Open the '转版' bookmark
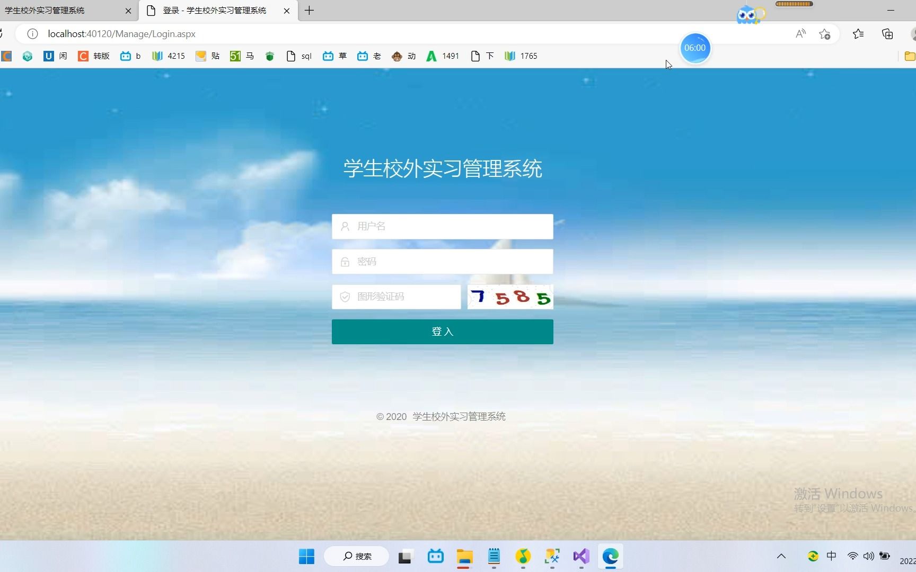916x572 pixels. click(93, 56)
